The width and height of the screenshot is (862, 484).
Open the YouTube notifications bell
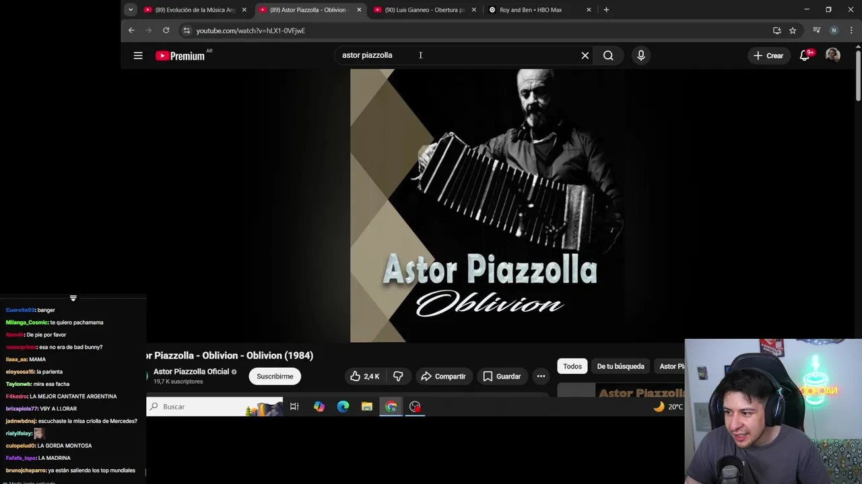point(805,56)
